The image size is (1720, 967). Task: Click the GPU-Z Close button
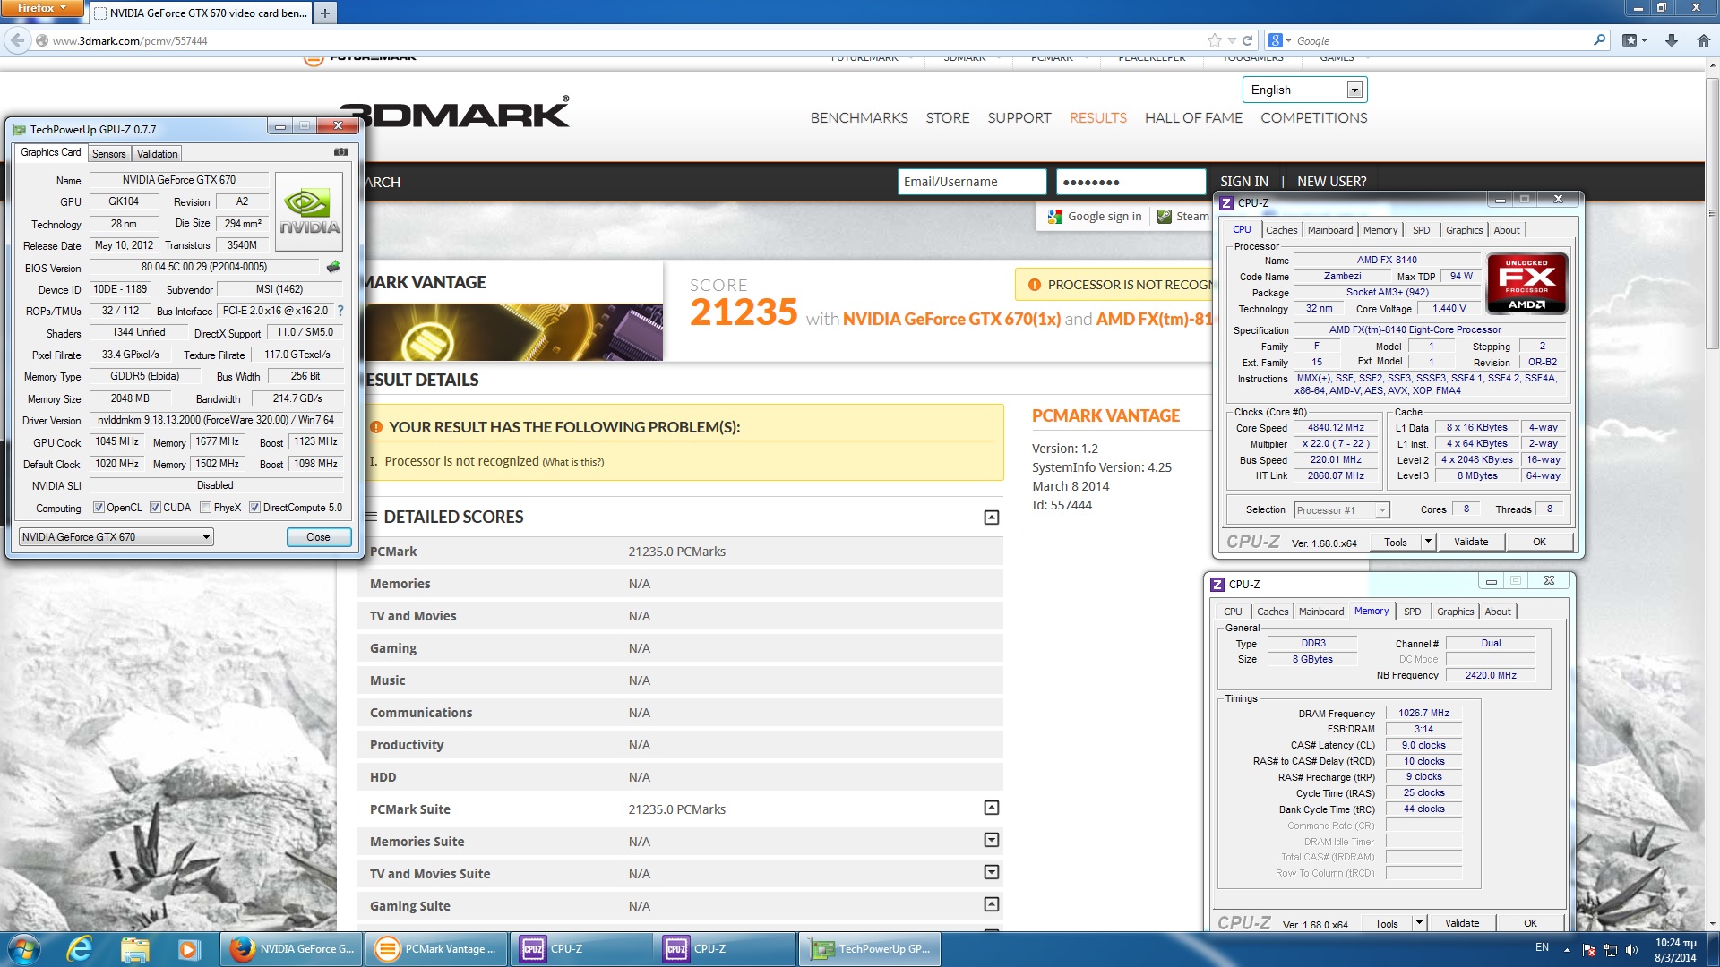(x=319, y=537)
